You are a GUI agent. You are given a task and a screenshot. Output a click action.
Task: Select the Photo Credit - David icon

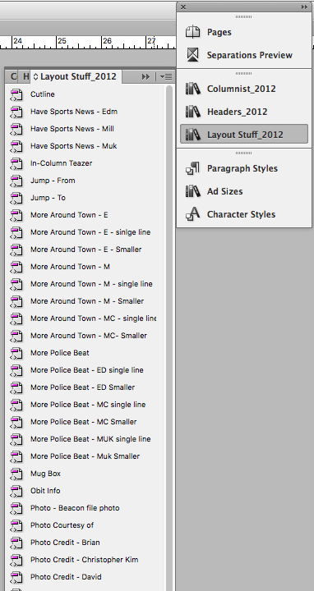[x=16, y=577]
